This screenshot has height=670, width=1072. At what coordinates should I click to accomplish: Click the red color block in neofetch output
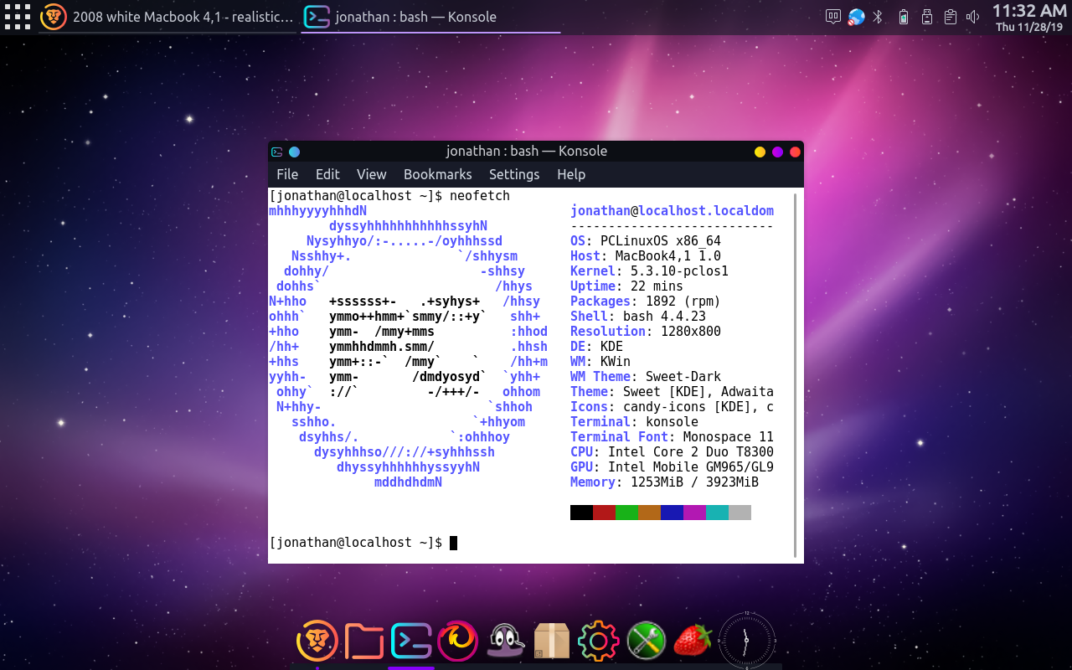(604, 513)
